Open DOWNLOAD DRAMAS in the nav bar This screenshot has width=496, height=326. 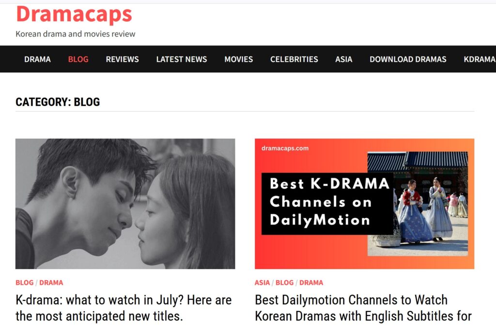[x=408, y=59]
